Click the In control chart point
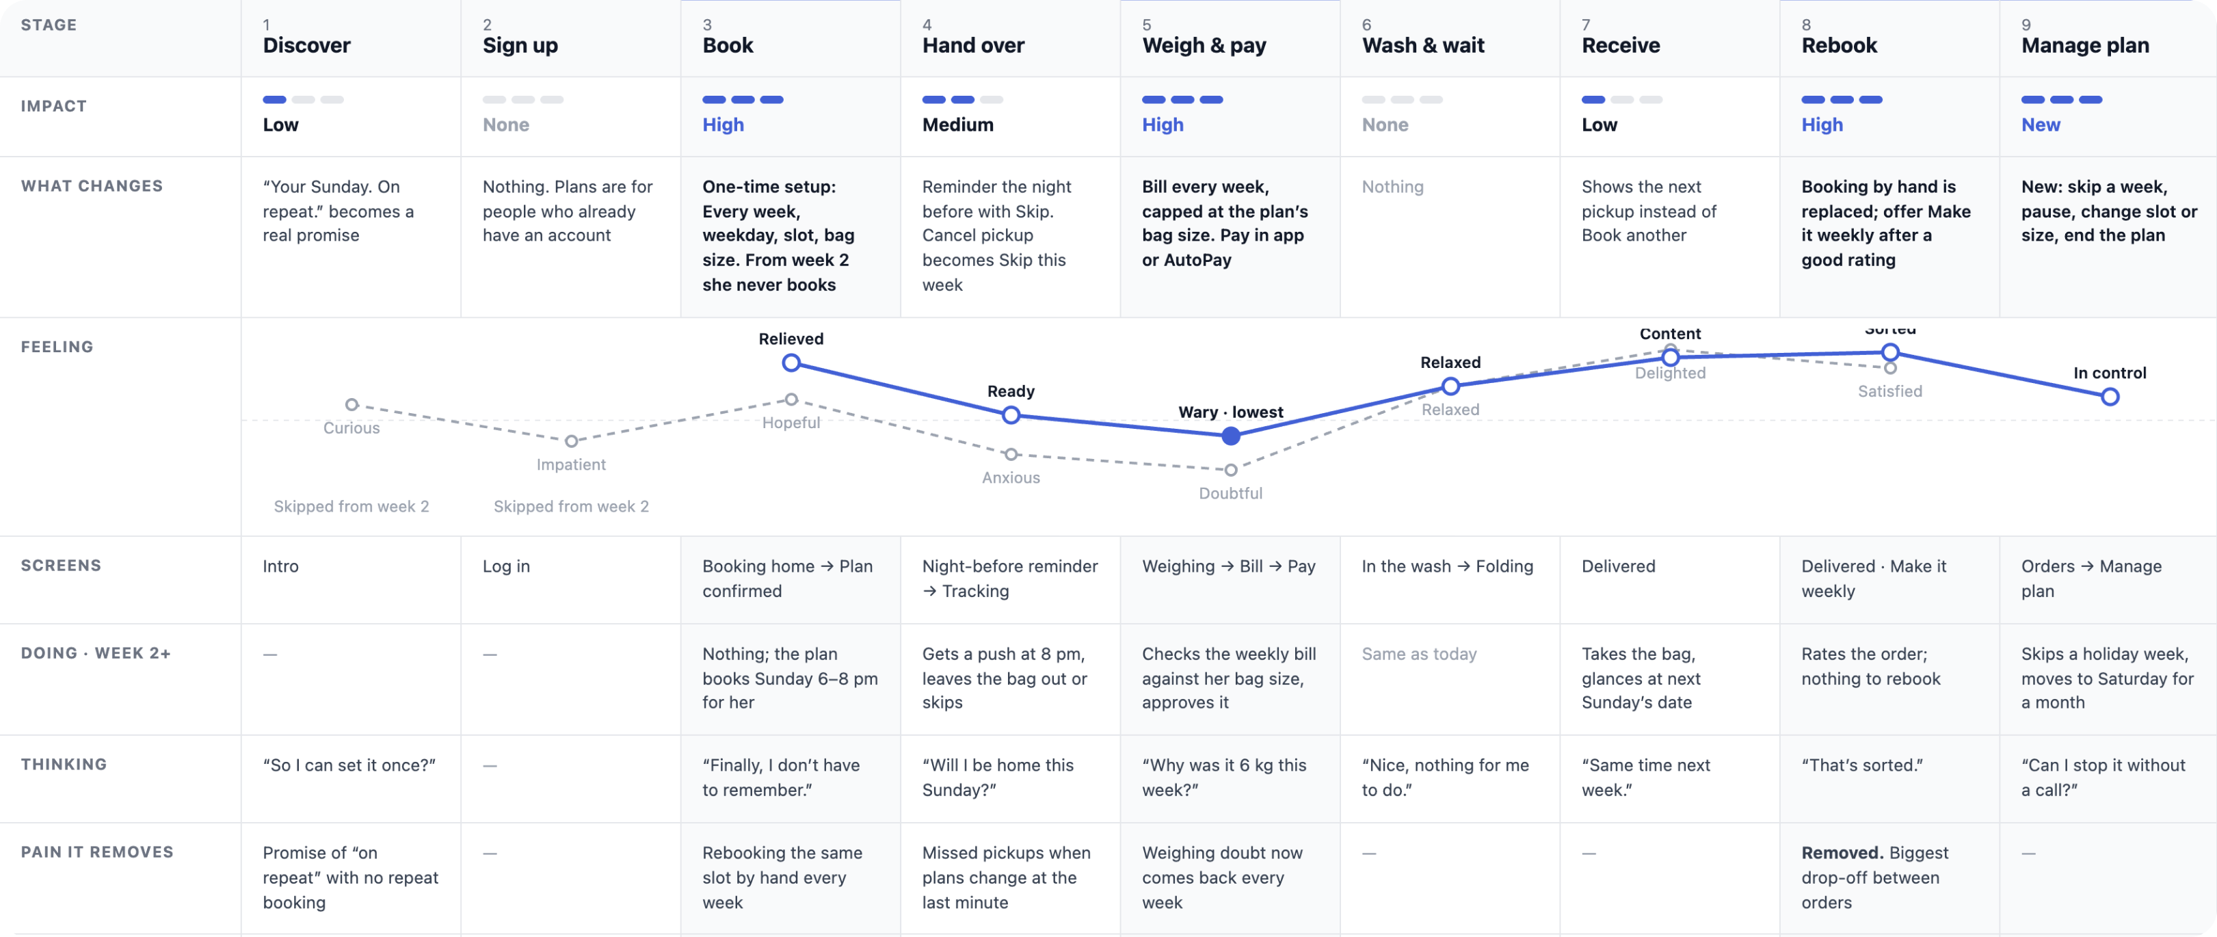Image resolution: width=2217 pixels, height=937 pixels. [2110, 397]
